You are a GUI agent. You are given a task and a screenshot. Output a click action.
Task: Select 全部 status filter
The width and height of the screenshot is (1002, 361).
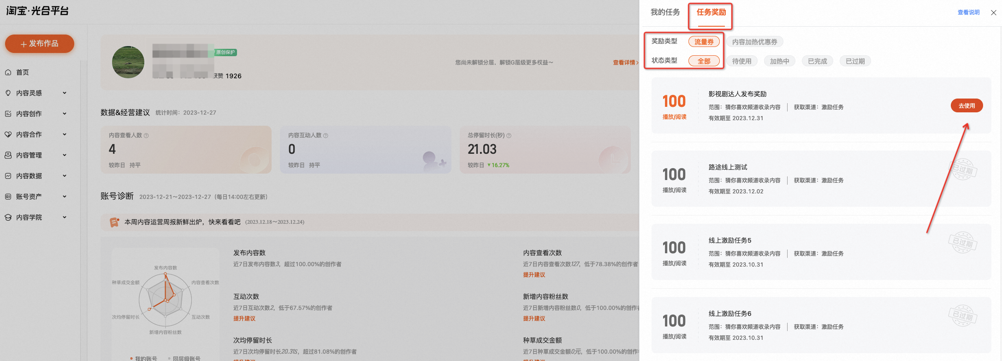coord(704,61)
